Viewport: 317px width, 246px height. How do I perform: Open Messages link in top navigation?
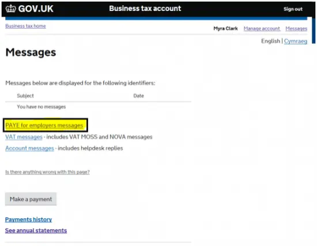[296, 28]
